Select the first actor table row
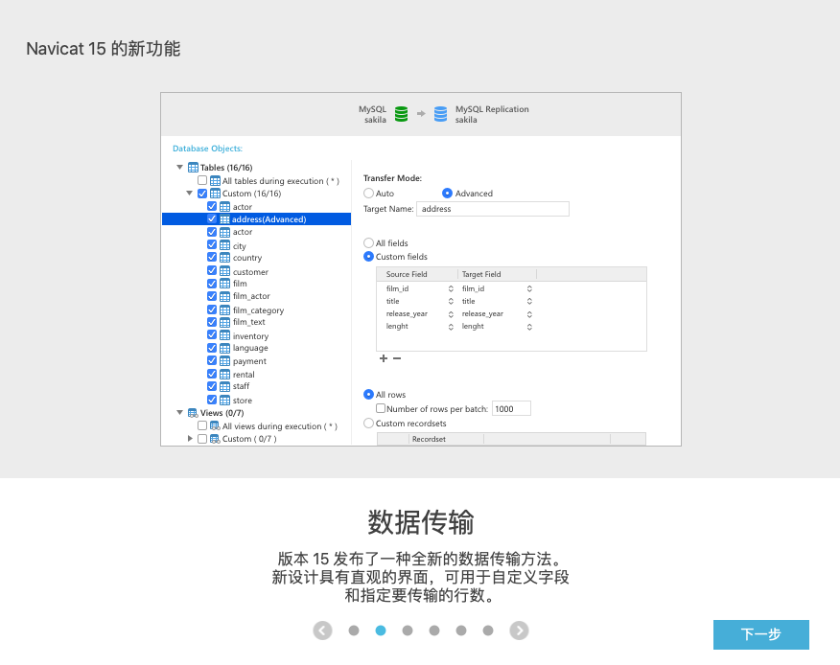This screenshot has height=665, width=840. pos(256,207)
